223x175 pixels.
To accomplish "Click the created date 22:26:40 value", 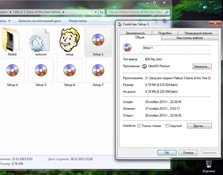I will coord(163,102).
